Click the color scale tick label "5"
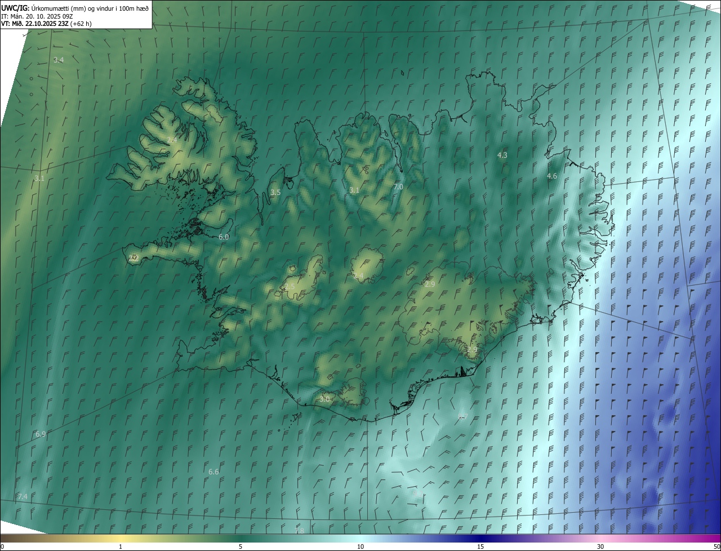 (x=241, y=546)
